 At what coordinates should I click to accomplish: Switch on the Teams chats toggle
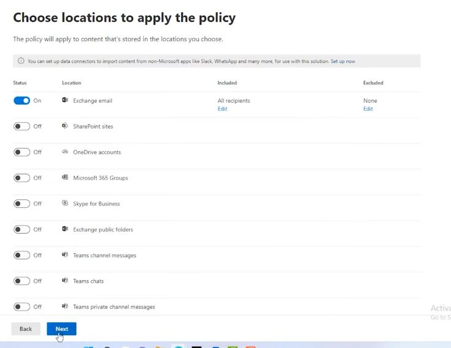[x=21, y=281]
